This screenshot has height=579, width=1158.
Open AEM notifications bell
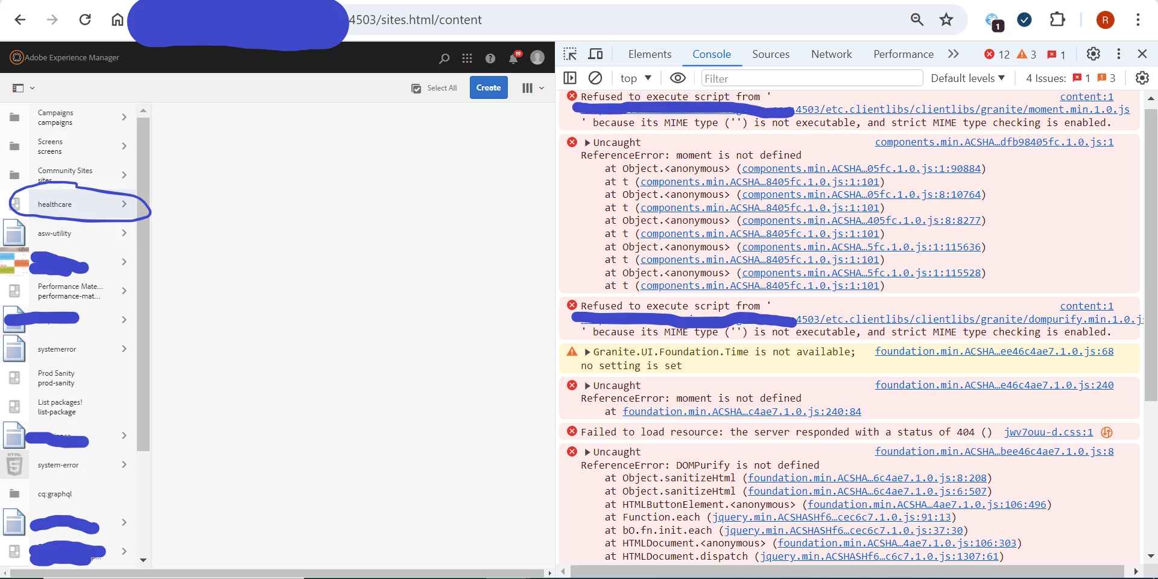point(513,58)
